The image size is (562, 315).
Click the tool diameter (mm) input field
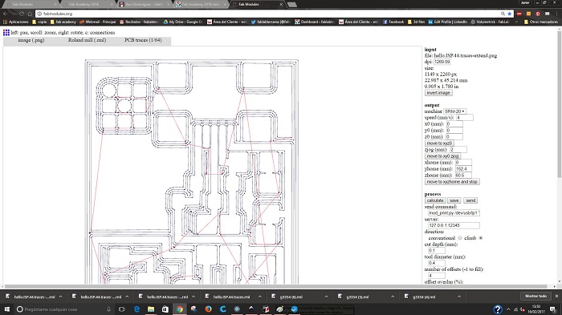[x=437, y=263]
